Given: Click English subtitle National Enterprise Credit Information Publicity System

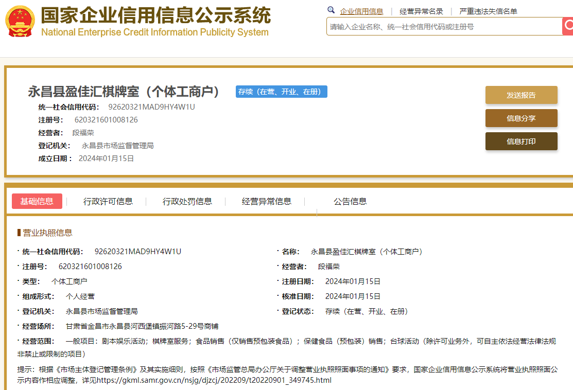Looking at the screenshot, I should click(x=155, y=32).
